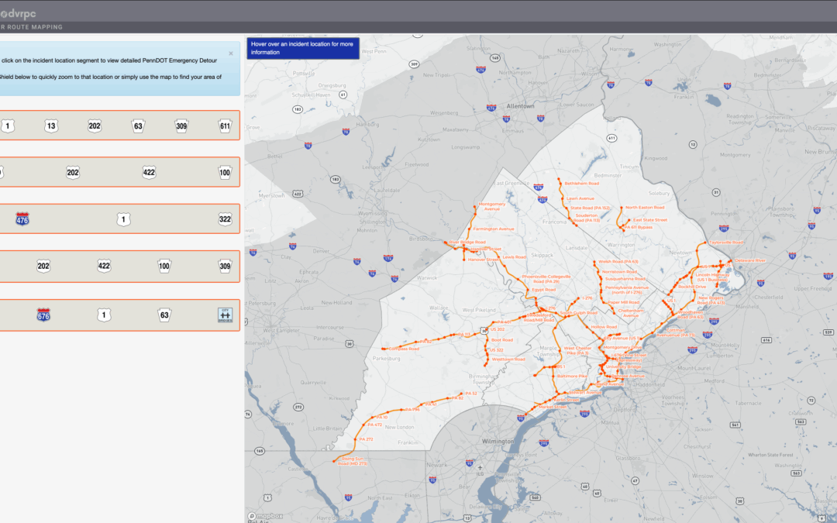Click the US 13 route shield
837x523 pixels.
pos(51,126)
